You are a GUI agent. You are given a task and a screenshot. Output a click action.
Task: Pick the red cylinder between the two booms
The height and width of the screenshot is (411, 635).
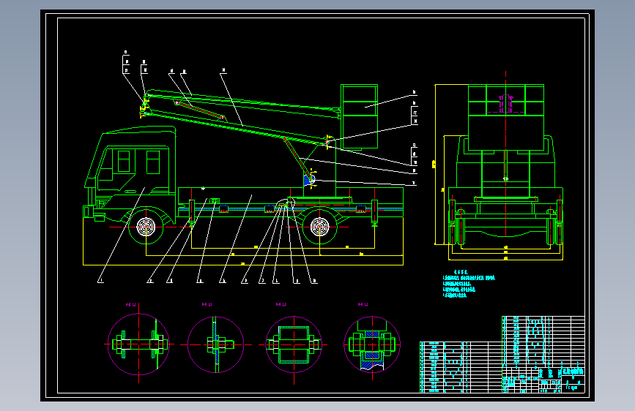click(x=200, y=110)
